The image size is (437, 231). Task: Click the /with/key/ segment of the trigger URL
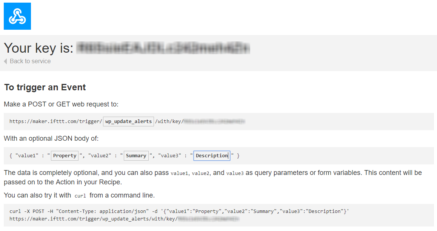pyautogui.click(x=169, y=122)
